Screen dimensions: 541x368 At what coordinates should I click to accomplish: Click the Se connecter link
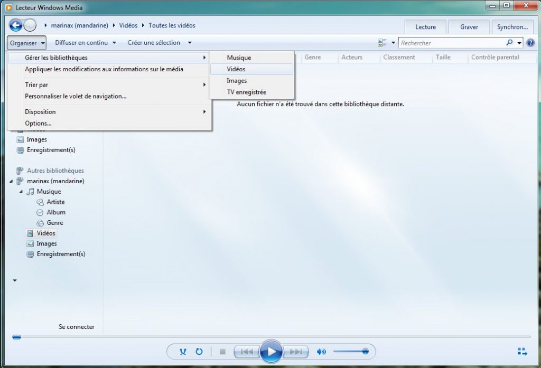[77, 327]
